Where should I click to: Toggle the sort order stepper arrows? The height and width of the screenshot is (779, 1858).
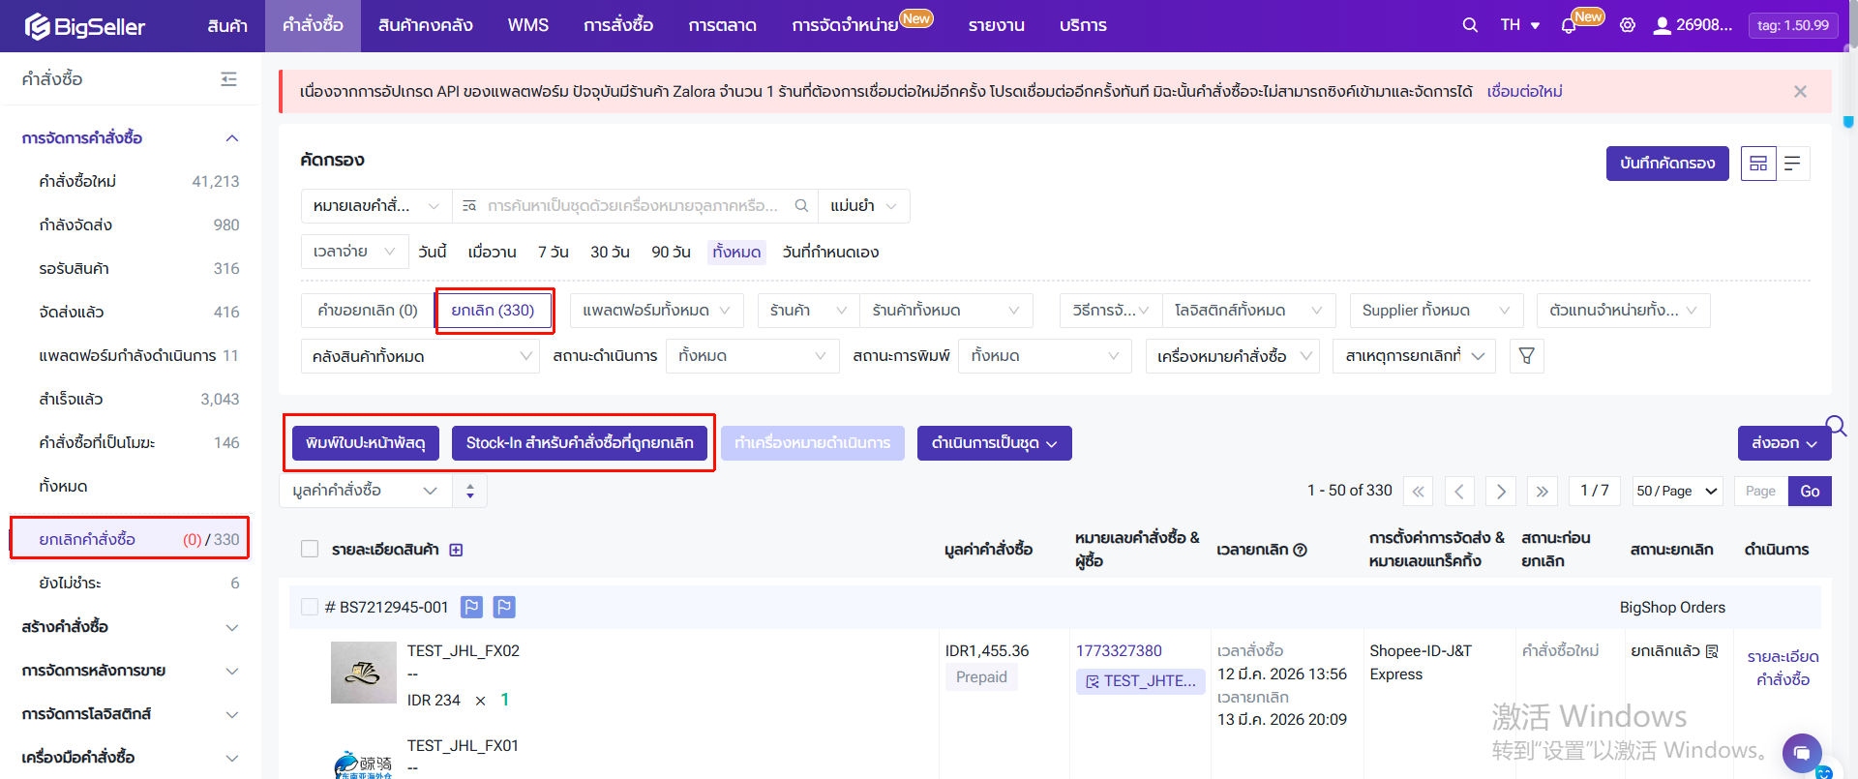470,491
